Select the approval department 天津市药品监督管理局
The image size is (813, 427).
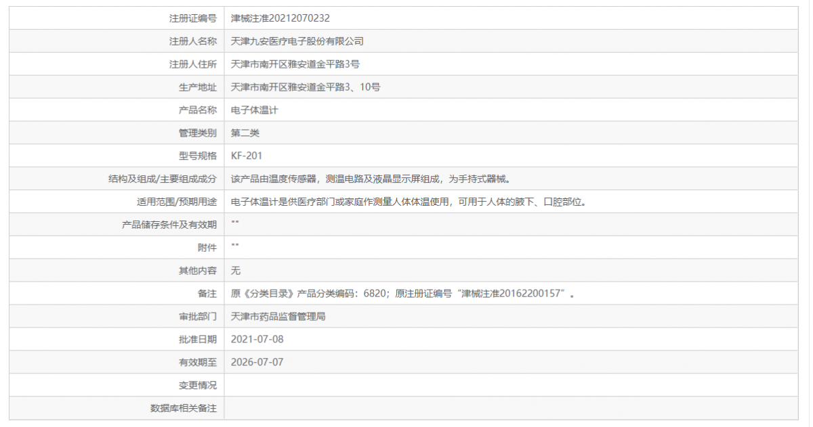(x=278, y=316)
